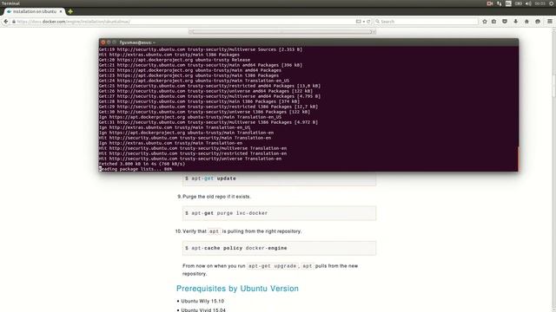Click the padlock site security icon

click(14, 22)
